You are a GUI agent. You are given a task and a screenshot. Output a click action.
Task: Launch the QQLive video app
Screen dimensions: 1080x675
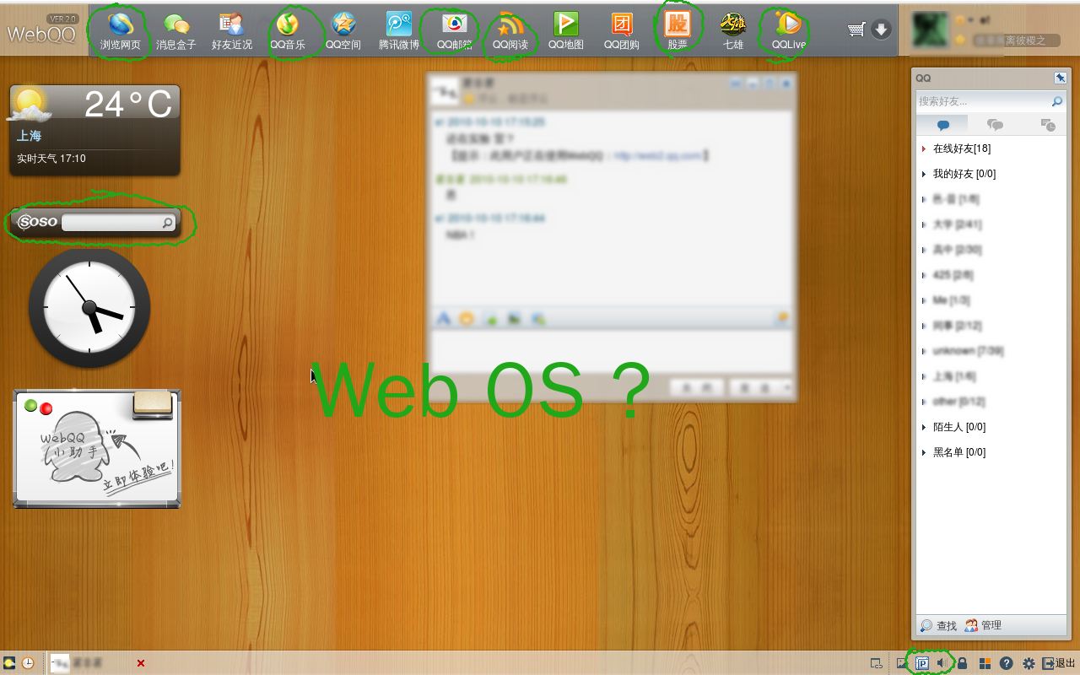point(789,31)
